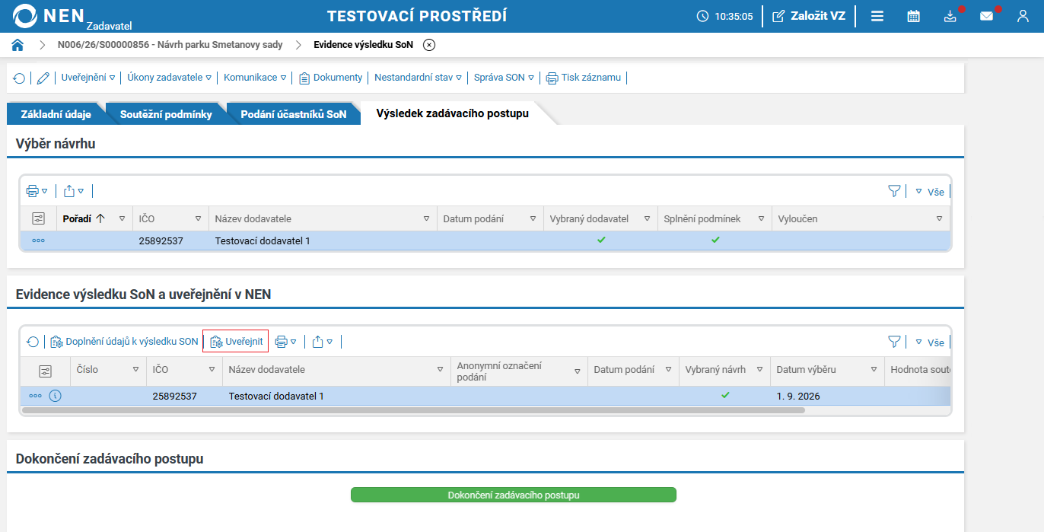Open filter arrow of Číslo column

tap(135, 370)
